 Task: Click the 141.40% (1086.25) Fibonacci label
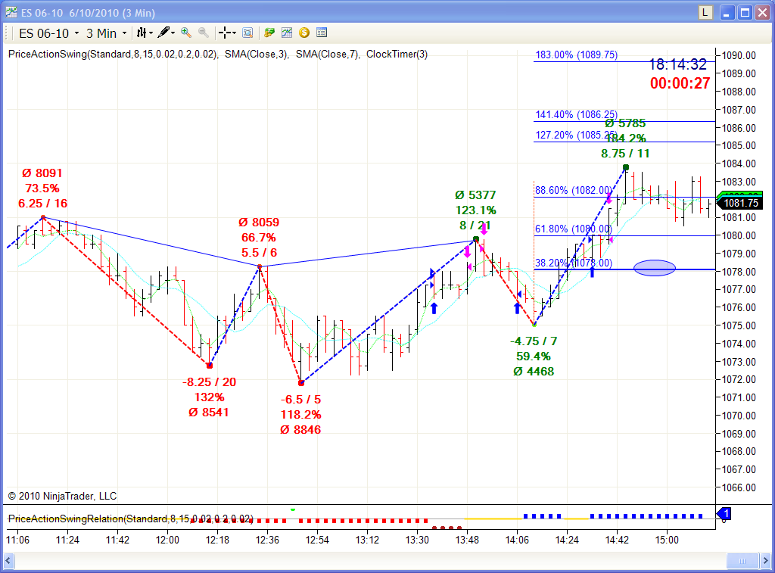pyautogui.click(x=576, y=115)
